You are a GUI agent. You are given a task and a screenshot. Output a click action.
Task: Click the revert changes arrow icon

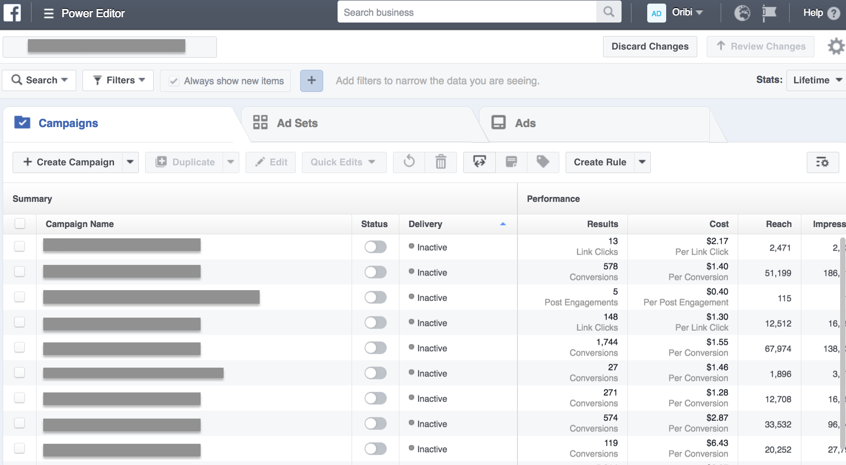point(409,162)
